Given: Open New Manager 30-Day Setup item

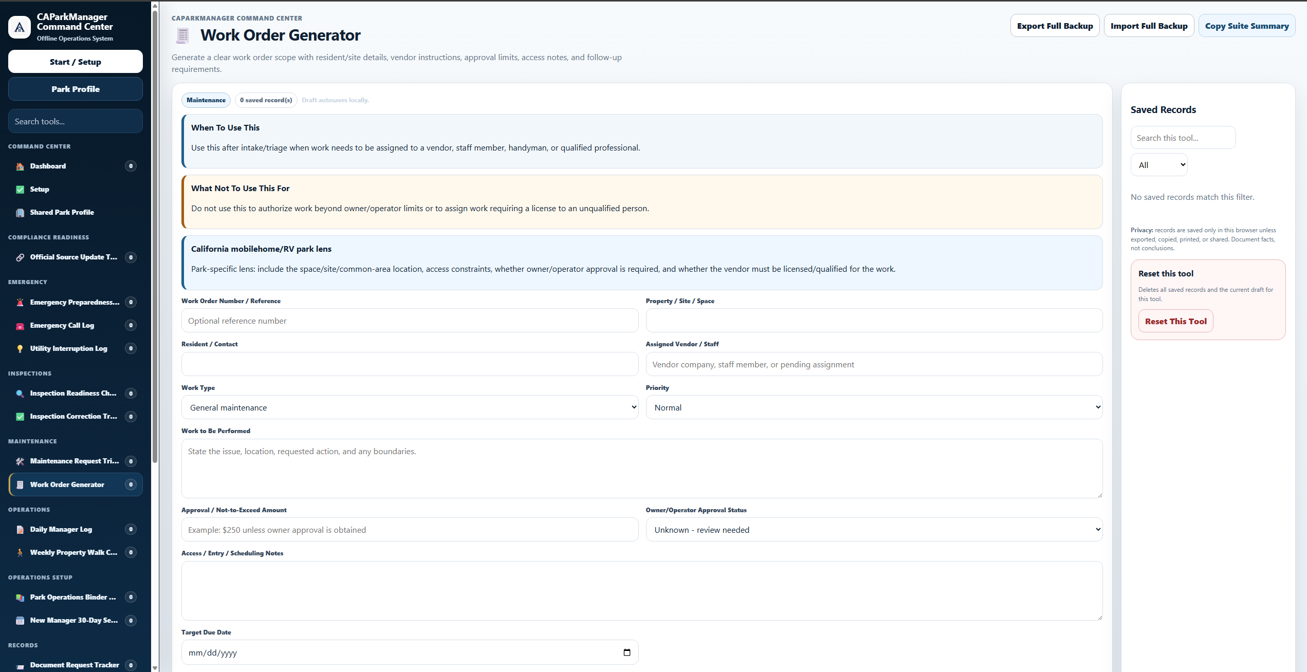Looking at the screenshot, I should (76, 620).
